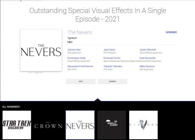
Task: Click the Opium Warehouse Sequence Supervisor role text
Action: [x=122, y=61]
